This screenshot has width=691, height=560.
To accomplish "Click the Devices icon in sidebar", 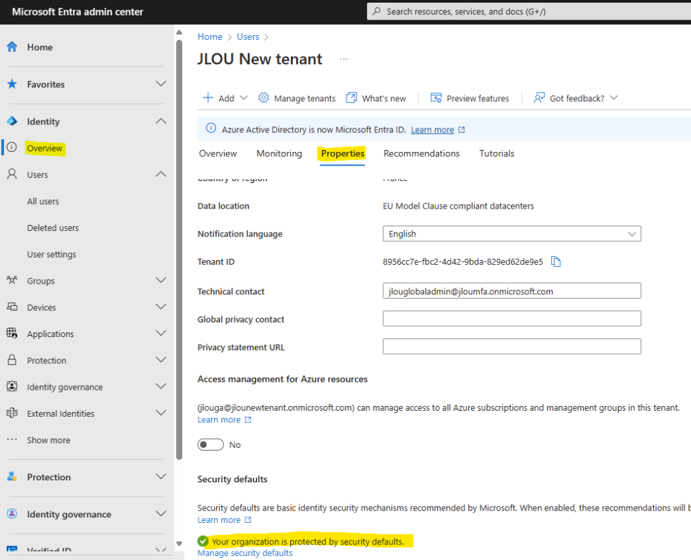I will 12,307.
